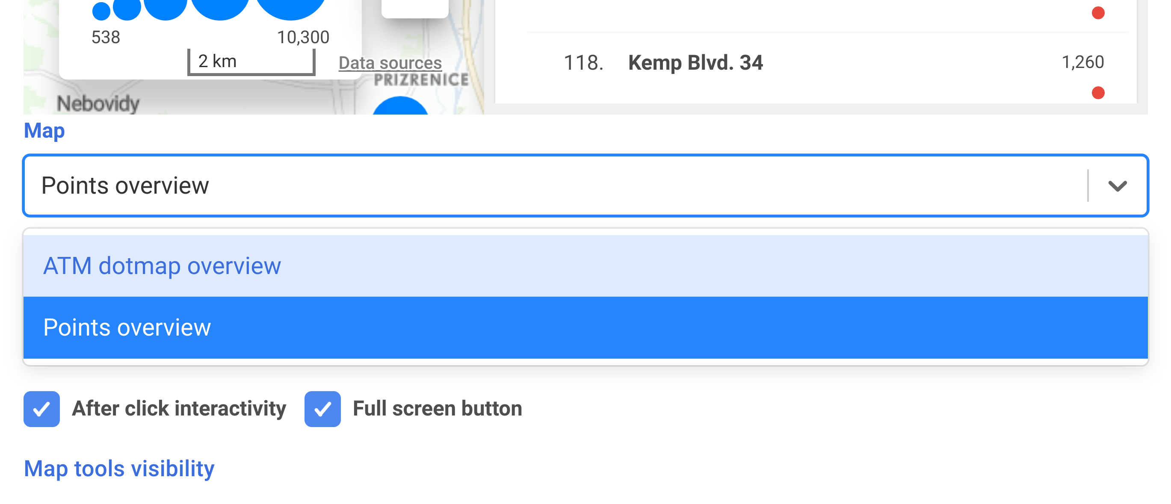The image size is (1171, 504).
Task: Click the Points overview combo box field
Action: click(x=545, y=186)
